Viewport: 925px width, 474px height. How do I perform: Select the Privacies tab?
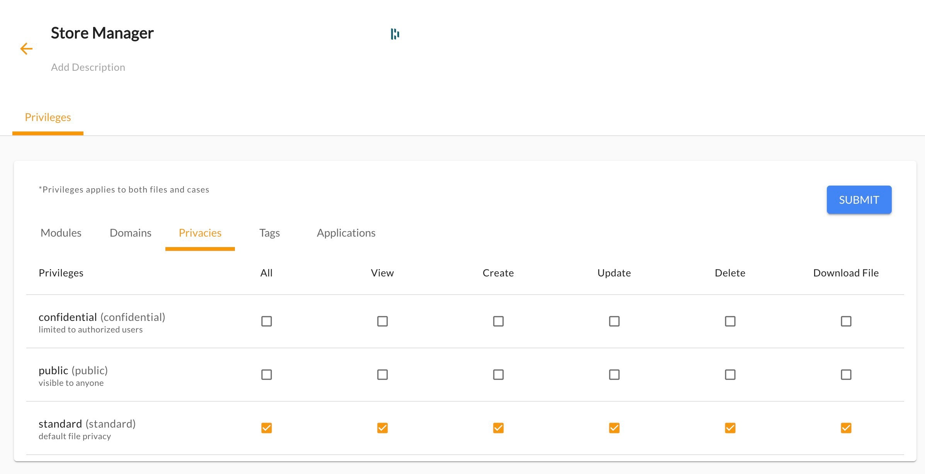(200, 233)
